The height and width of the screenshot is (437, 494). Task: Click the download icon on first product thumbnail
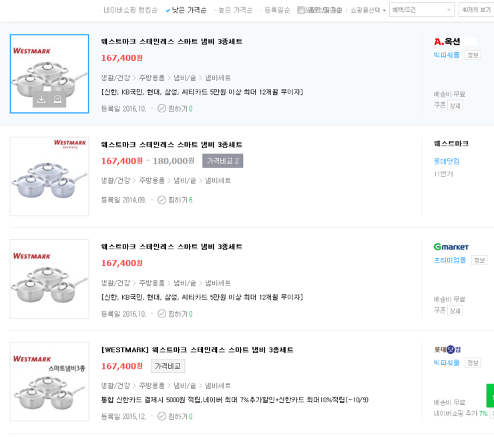(41, 99)
